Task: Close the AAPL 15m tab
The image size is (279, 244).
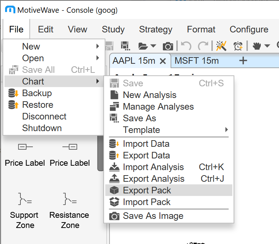Action: point(163,61)
